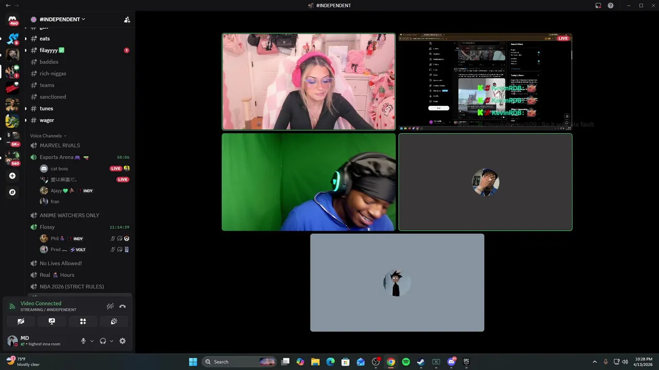
Task: Open File Explorer from taskbar
Action: click(316, 362)
